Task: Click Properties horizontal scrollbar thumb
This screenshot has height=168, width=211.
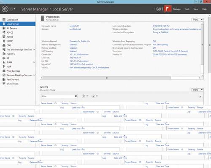Action: click(x=107, y=78)
